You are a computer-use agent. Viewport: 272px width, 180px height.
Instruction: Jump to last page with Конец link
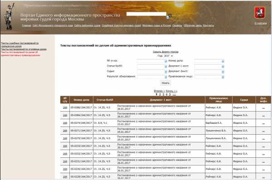(x=171, y=91)
